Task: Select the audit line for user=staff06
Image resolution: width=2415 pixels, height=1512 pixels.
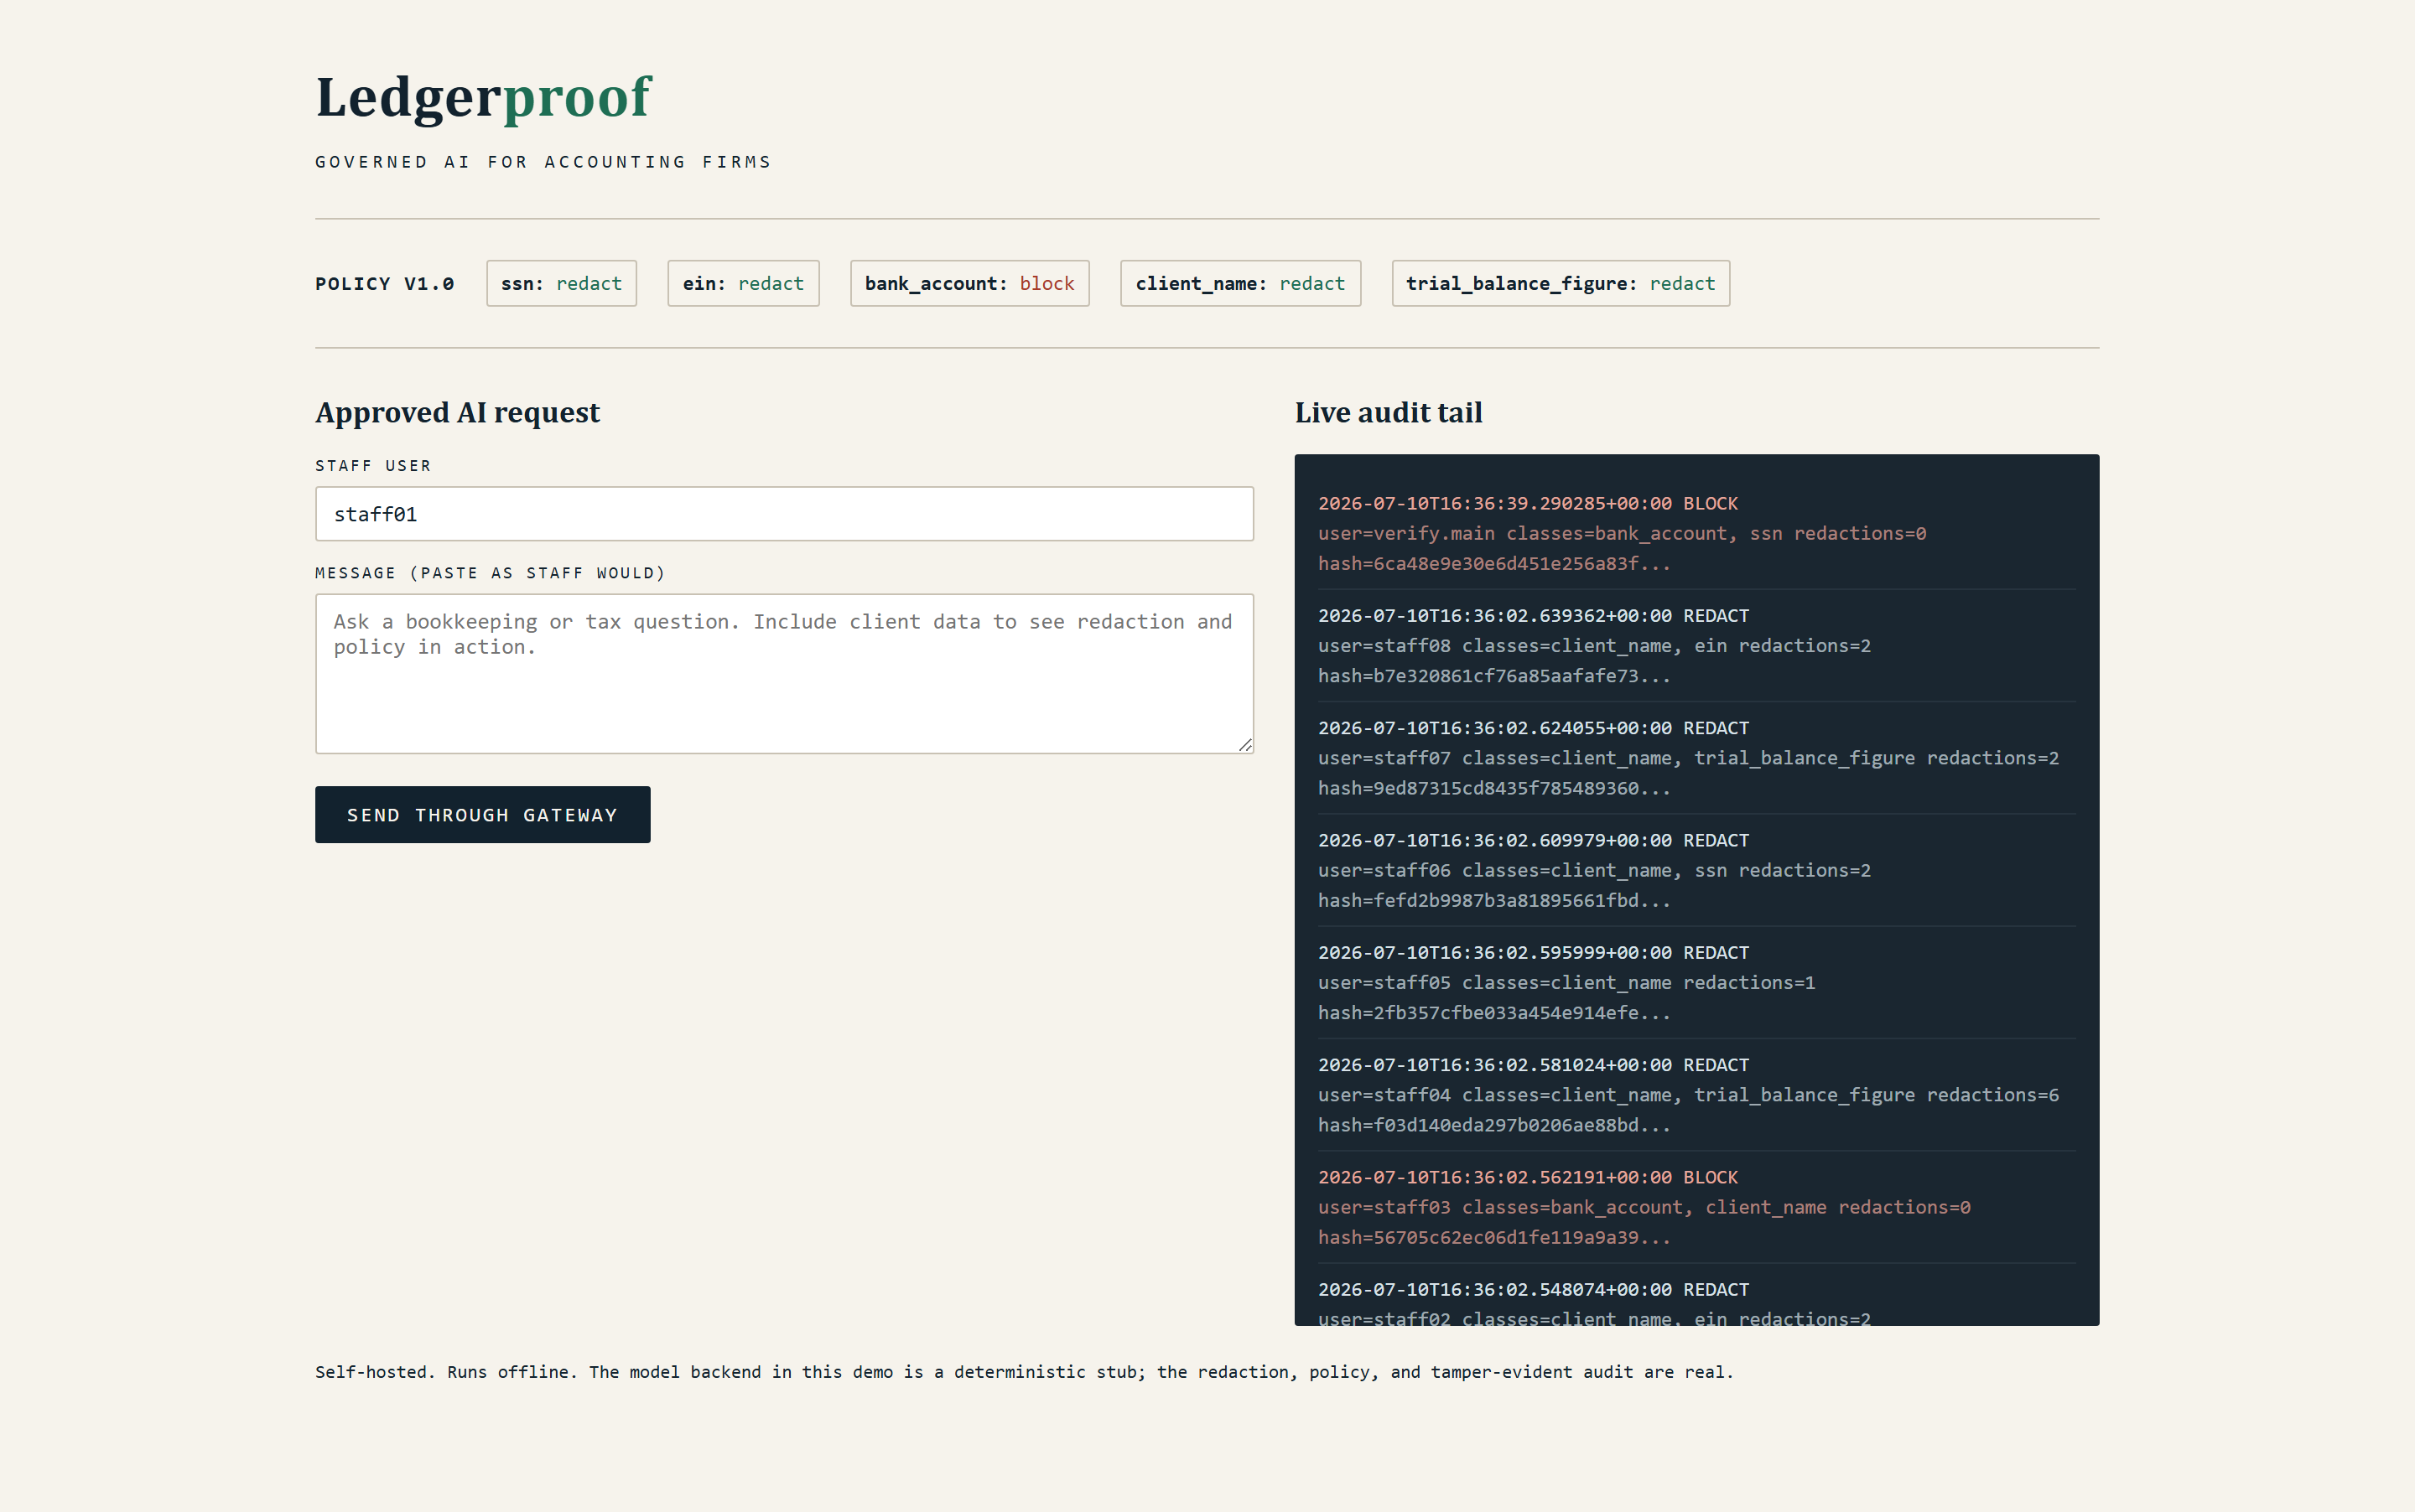Action: point(1595,871)
